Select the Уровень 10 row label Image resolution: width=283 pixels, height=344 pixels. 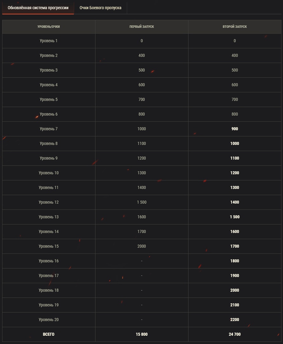(49, 173)
